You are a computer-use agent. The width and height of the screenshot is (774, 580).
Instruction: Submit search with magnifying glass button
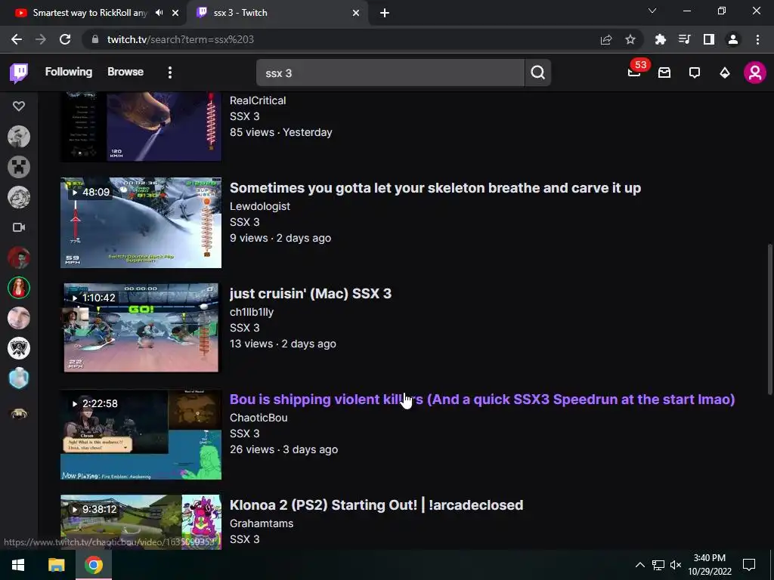click(538, 73)
